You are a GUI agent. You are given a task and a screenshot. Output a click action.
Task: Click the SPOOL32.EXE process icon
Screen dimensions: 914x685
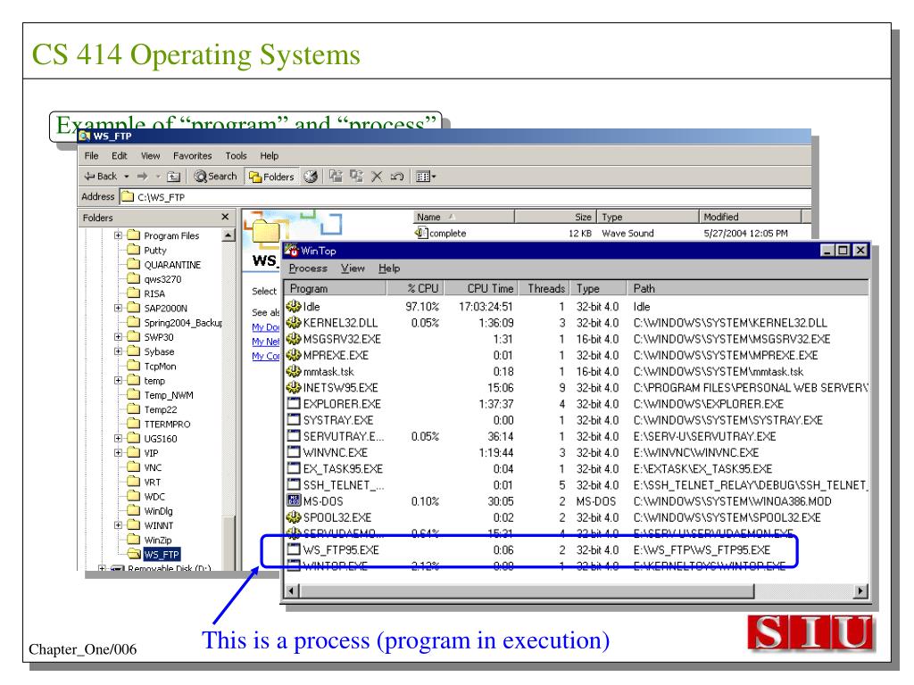coord(293,517)
